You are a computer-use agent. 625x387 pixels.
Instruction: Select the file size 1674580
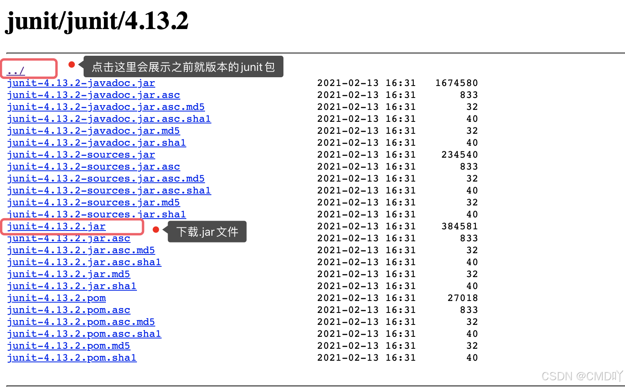(x=457, y=83)
